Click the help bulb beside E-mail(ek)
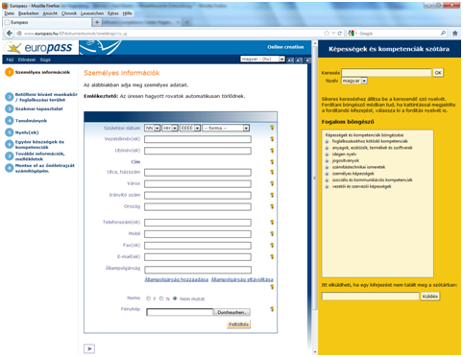This screenshot has height=357, width=463. click(272, 256)
